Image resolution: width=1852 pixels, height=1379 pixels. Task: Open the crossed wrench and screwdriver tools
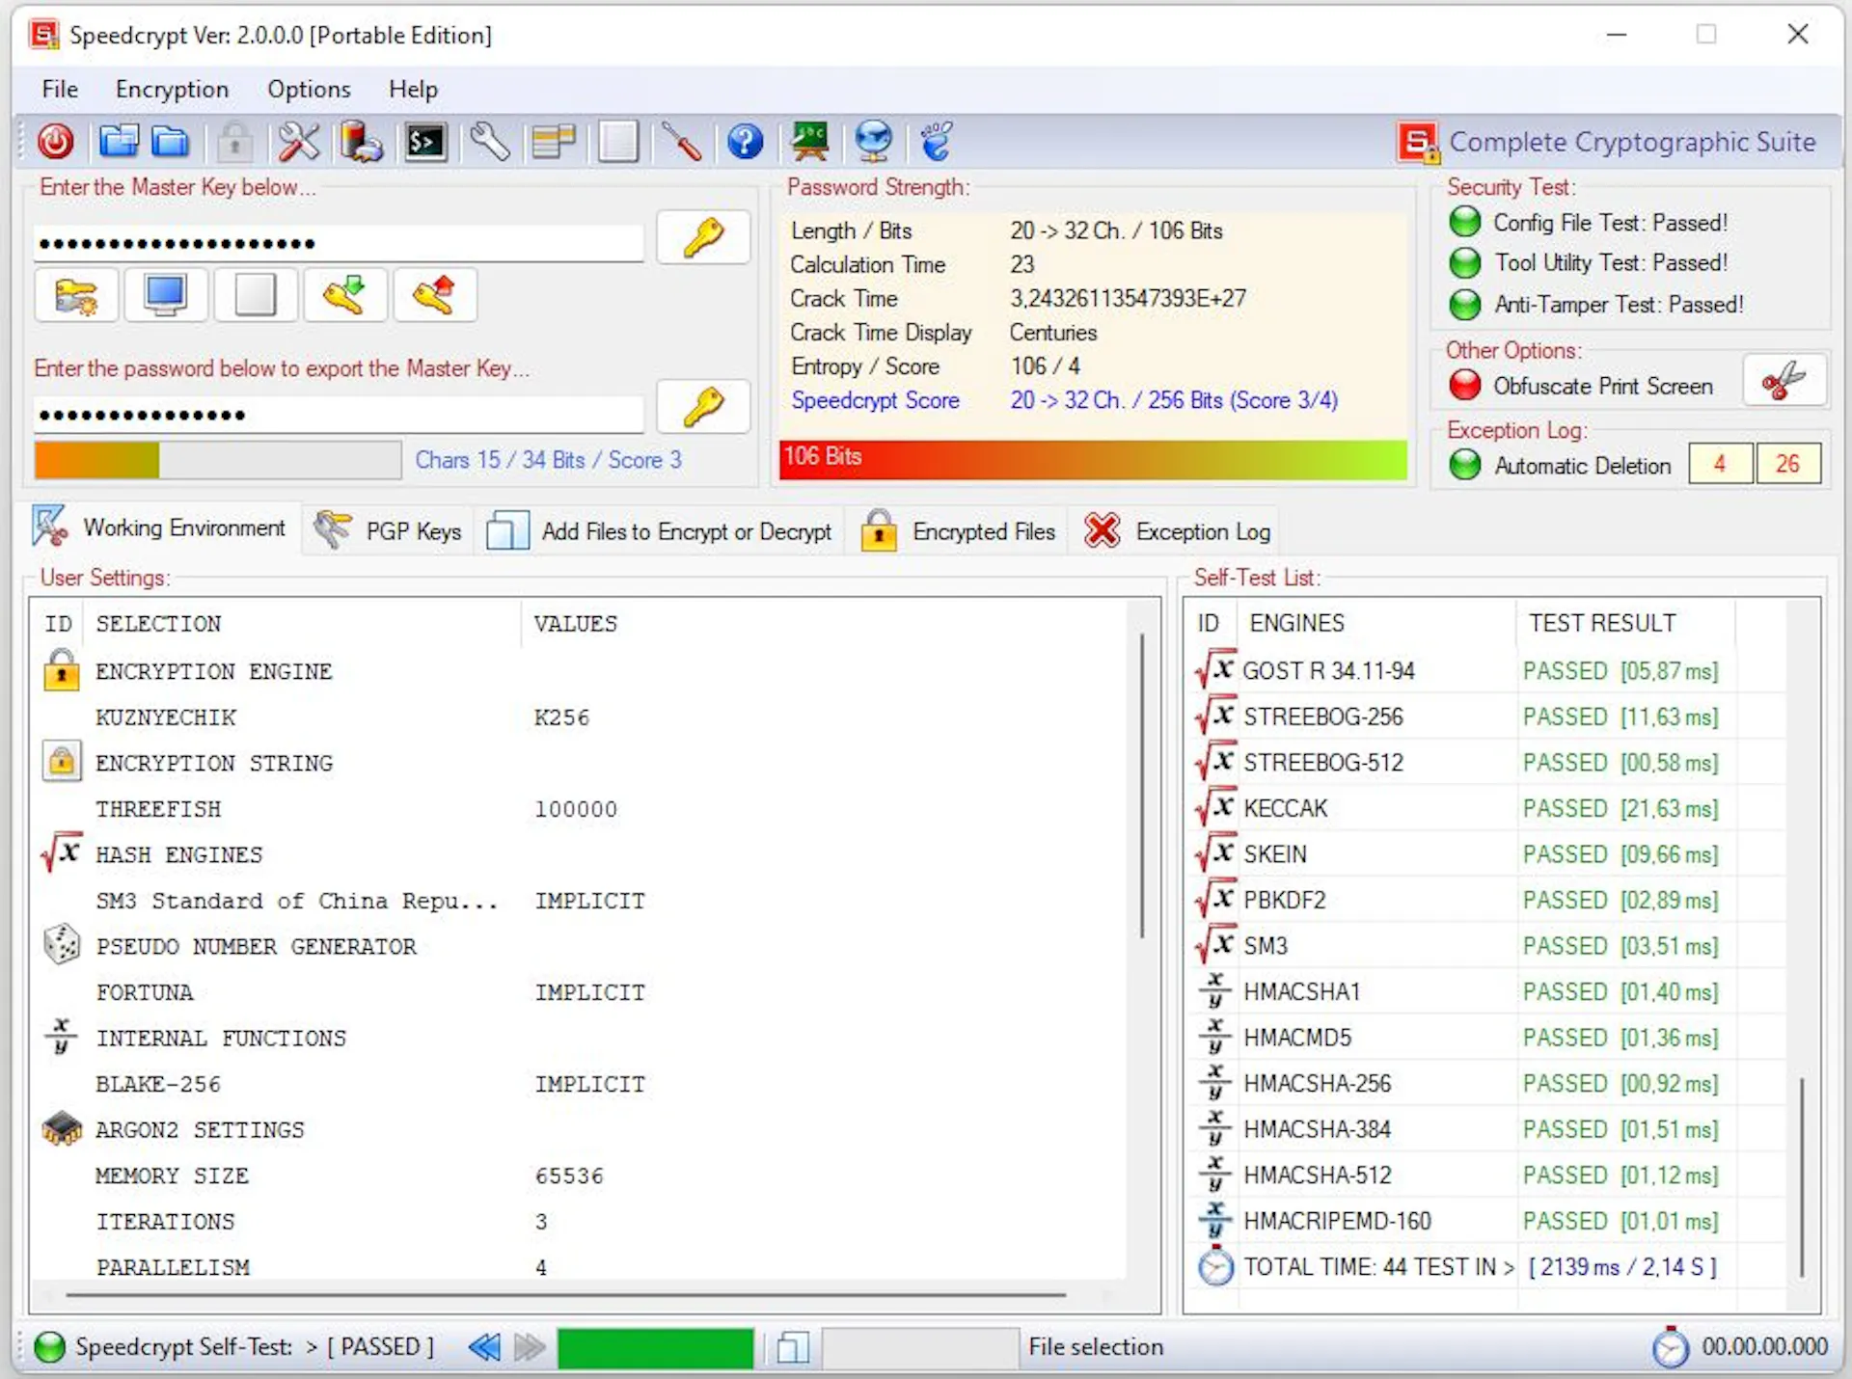click(x=298, y=142)
